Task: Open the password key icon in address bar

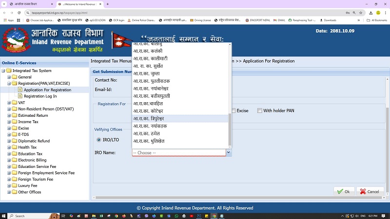Action: 348,13
